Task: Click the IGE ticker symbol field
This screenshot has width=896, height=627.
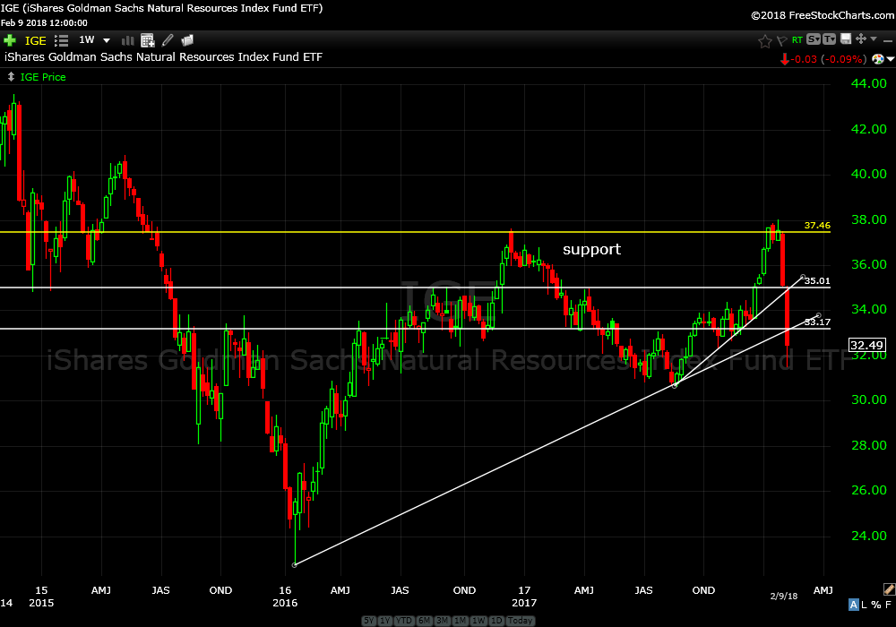Action: pyautogui.click(x=34, y=40)
